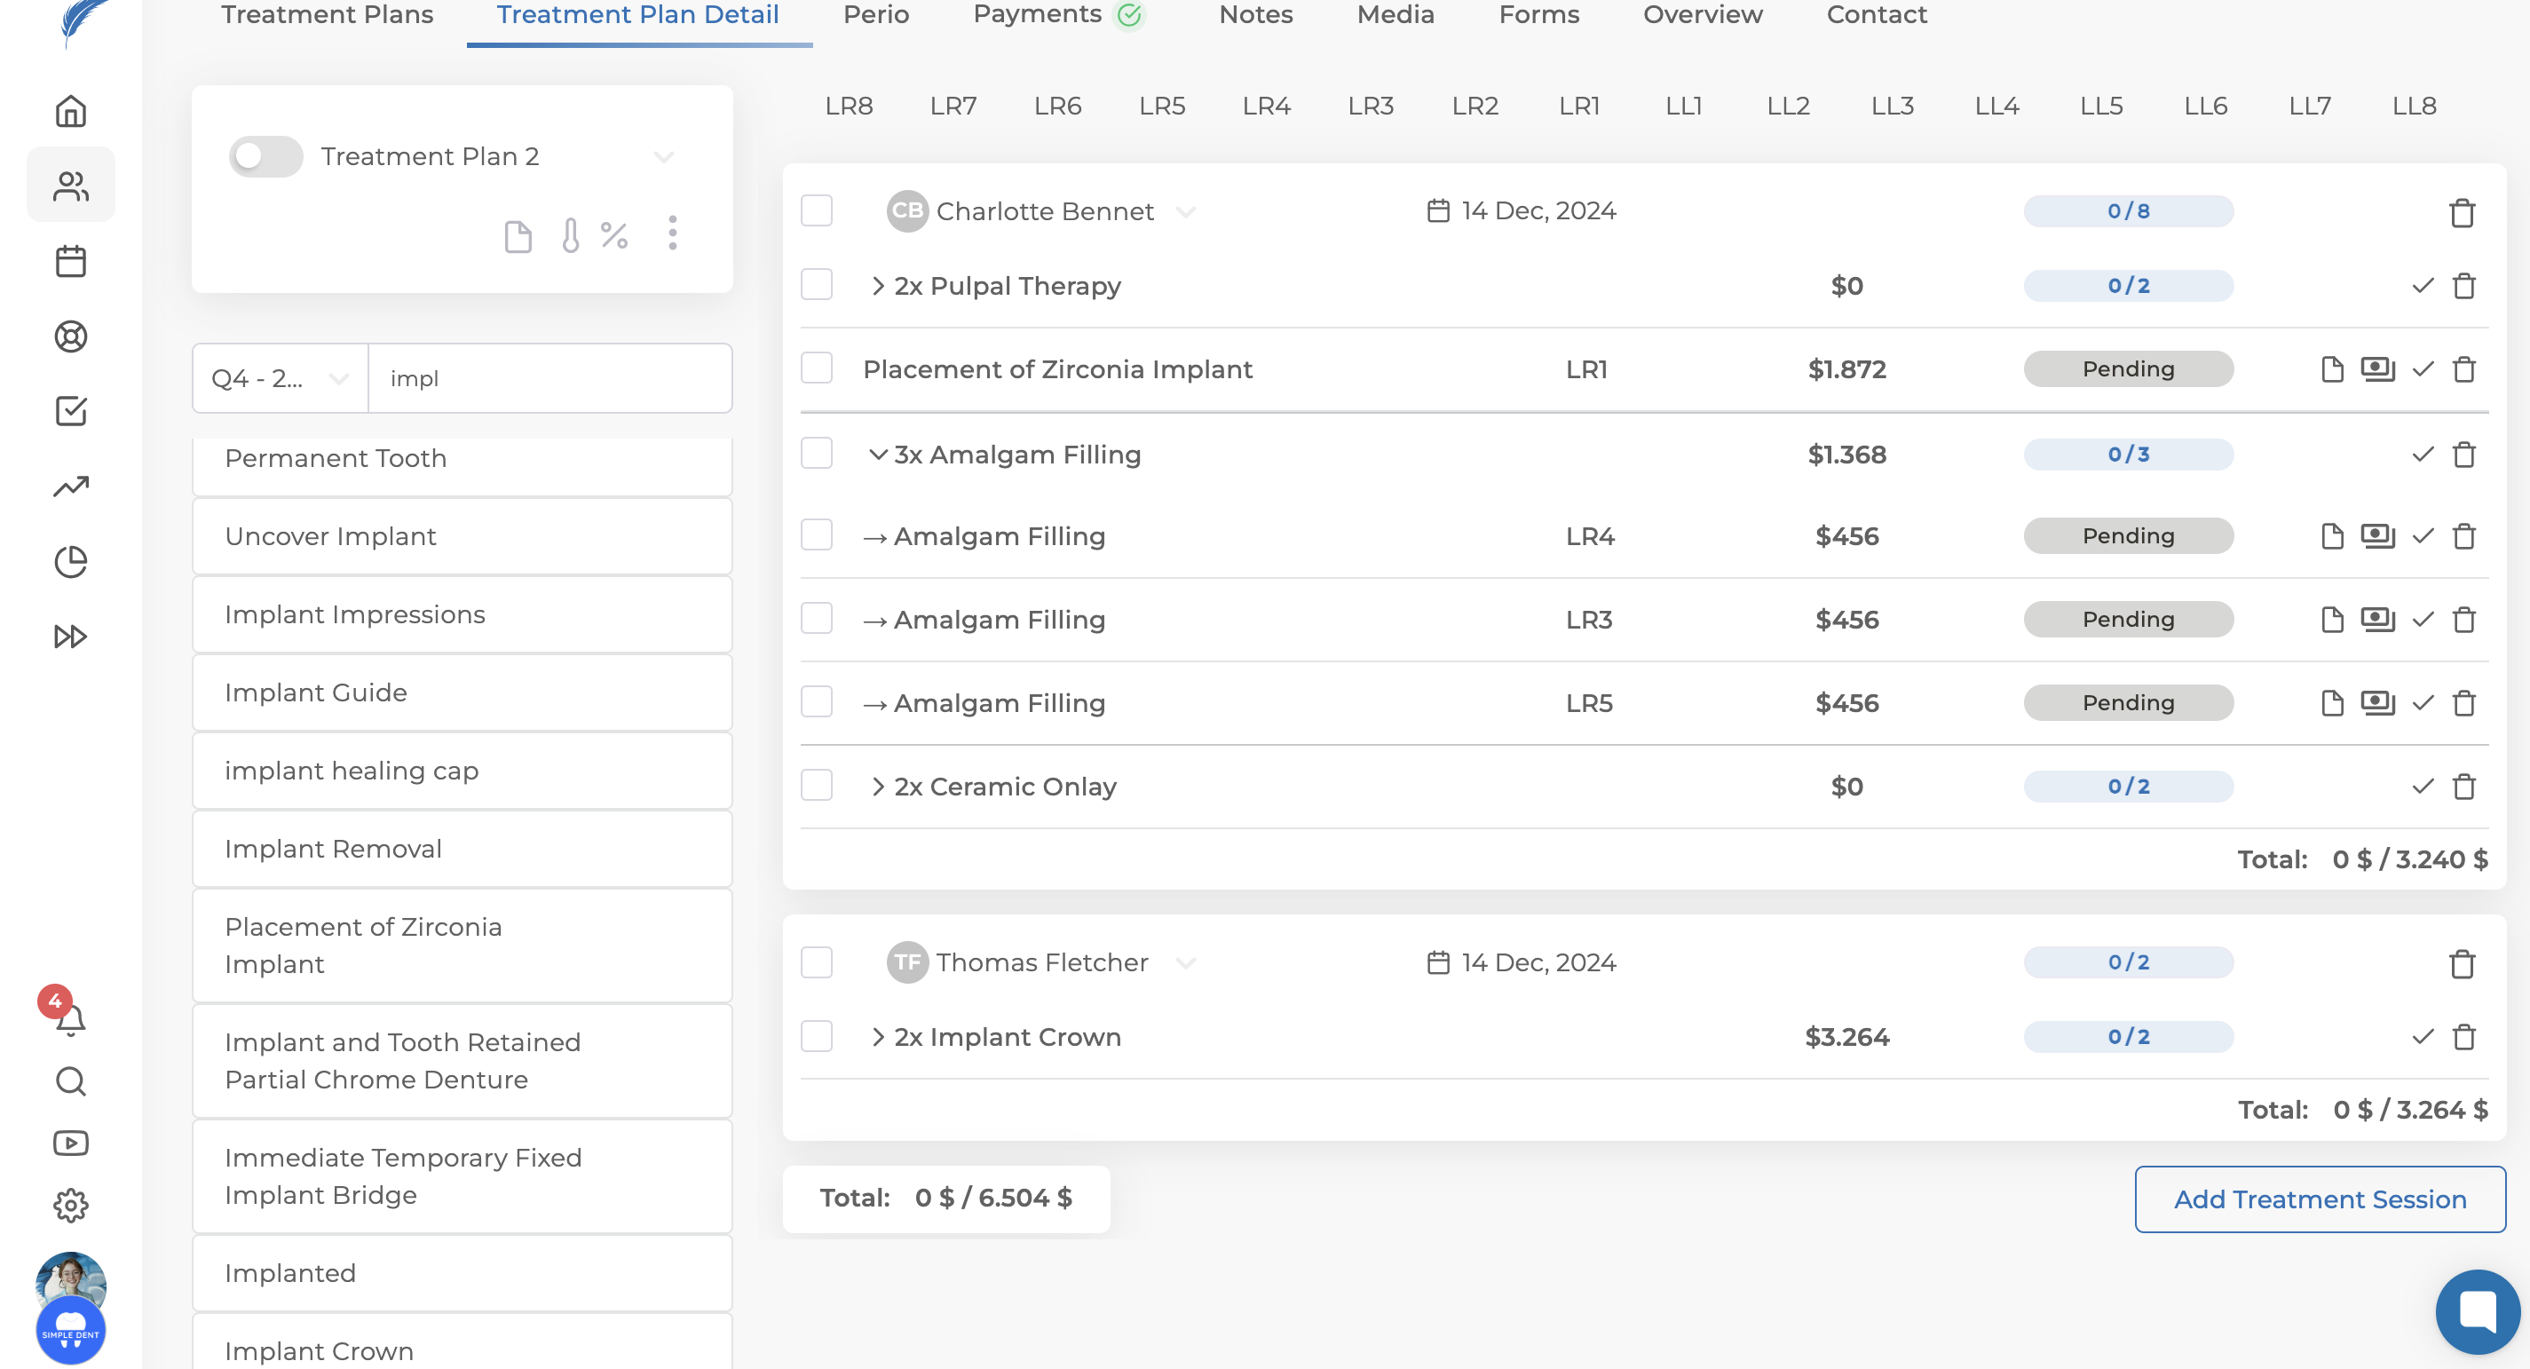Delete the Placement of Zirconia Implant row
The image size is (2530, 1369).
click(2463, 369)
